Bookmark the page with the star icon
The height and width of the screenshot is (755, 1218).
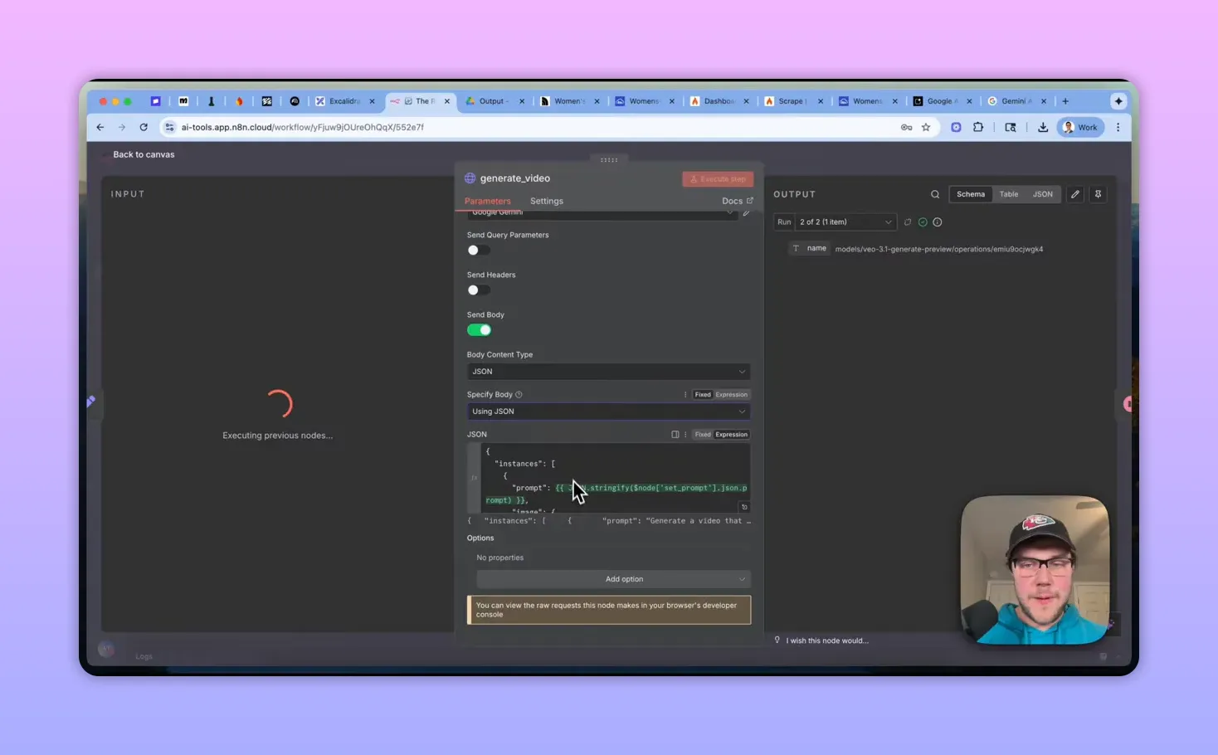point(926,127)
